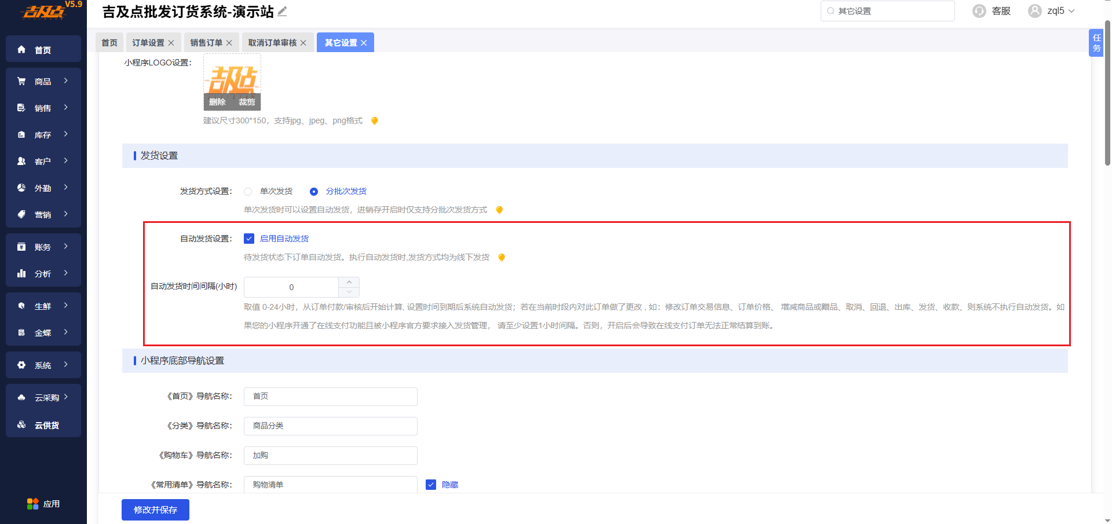Click the 《首页》导航名称 input field

tap(331, 396)
